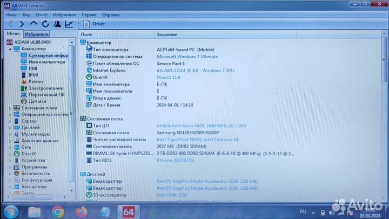Select the Samsung N145P/N250P/N260P value

pos(188,133)
